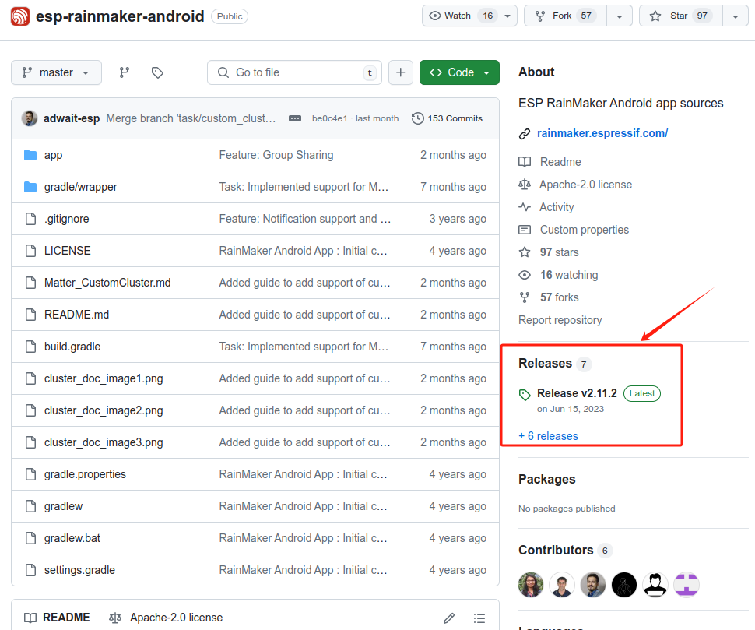Click the merge branch commit message
This screenshot has width=755, height=630.
[191, 118]
